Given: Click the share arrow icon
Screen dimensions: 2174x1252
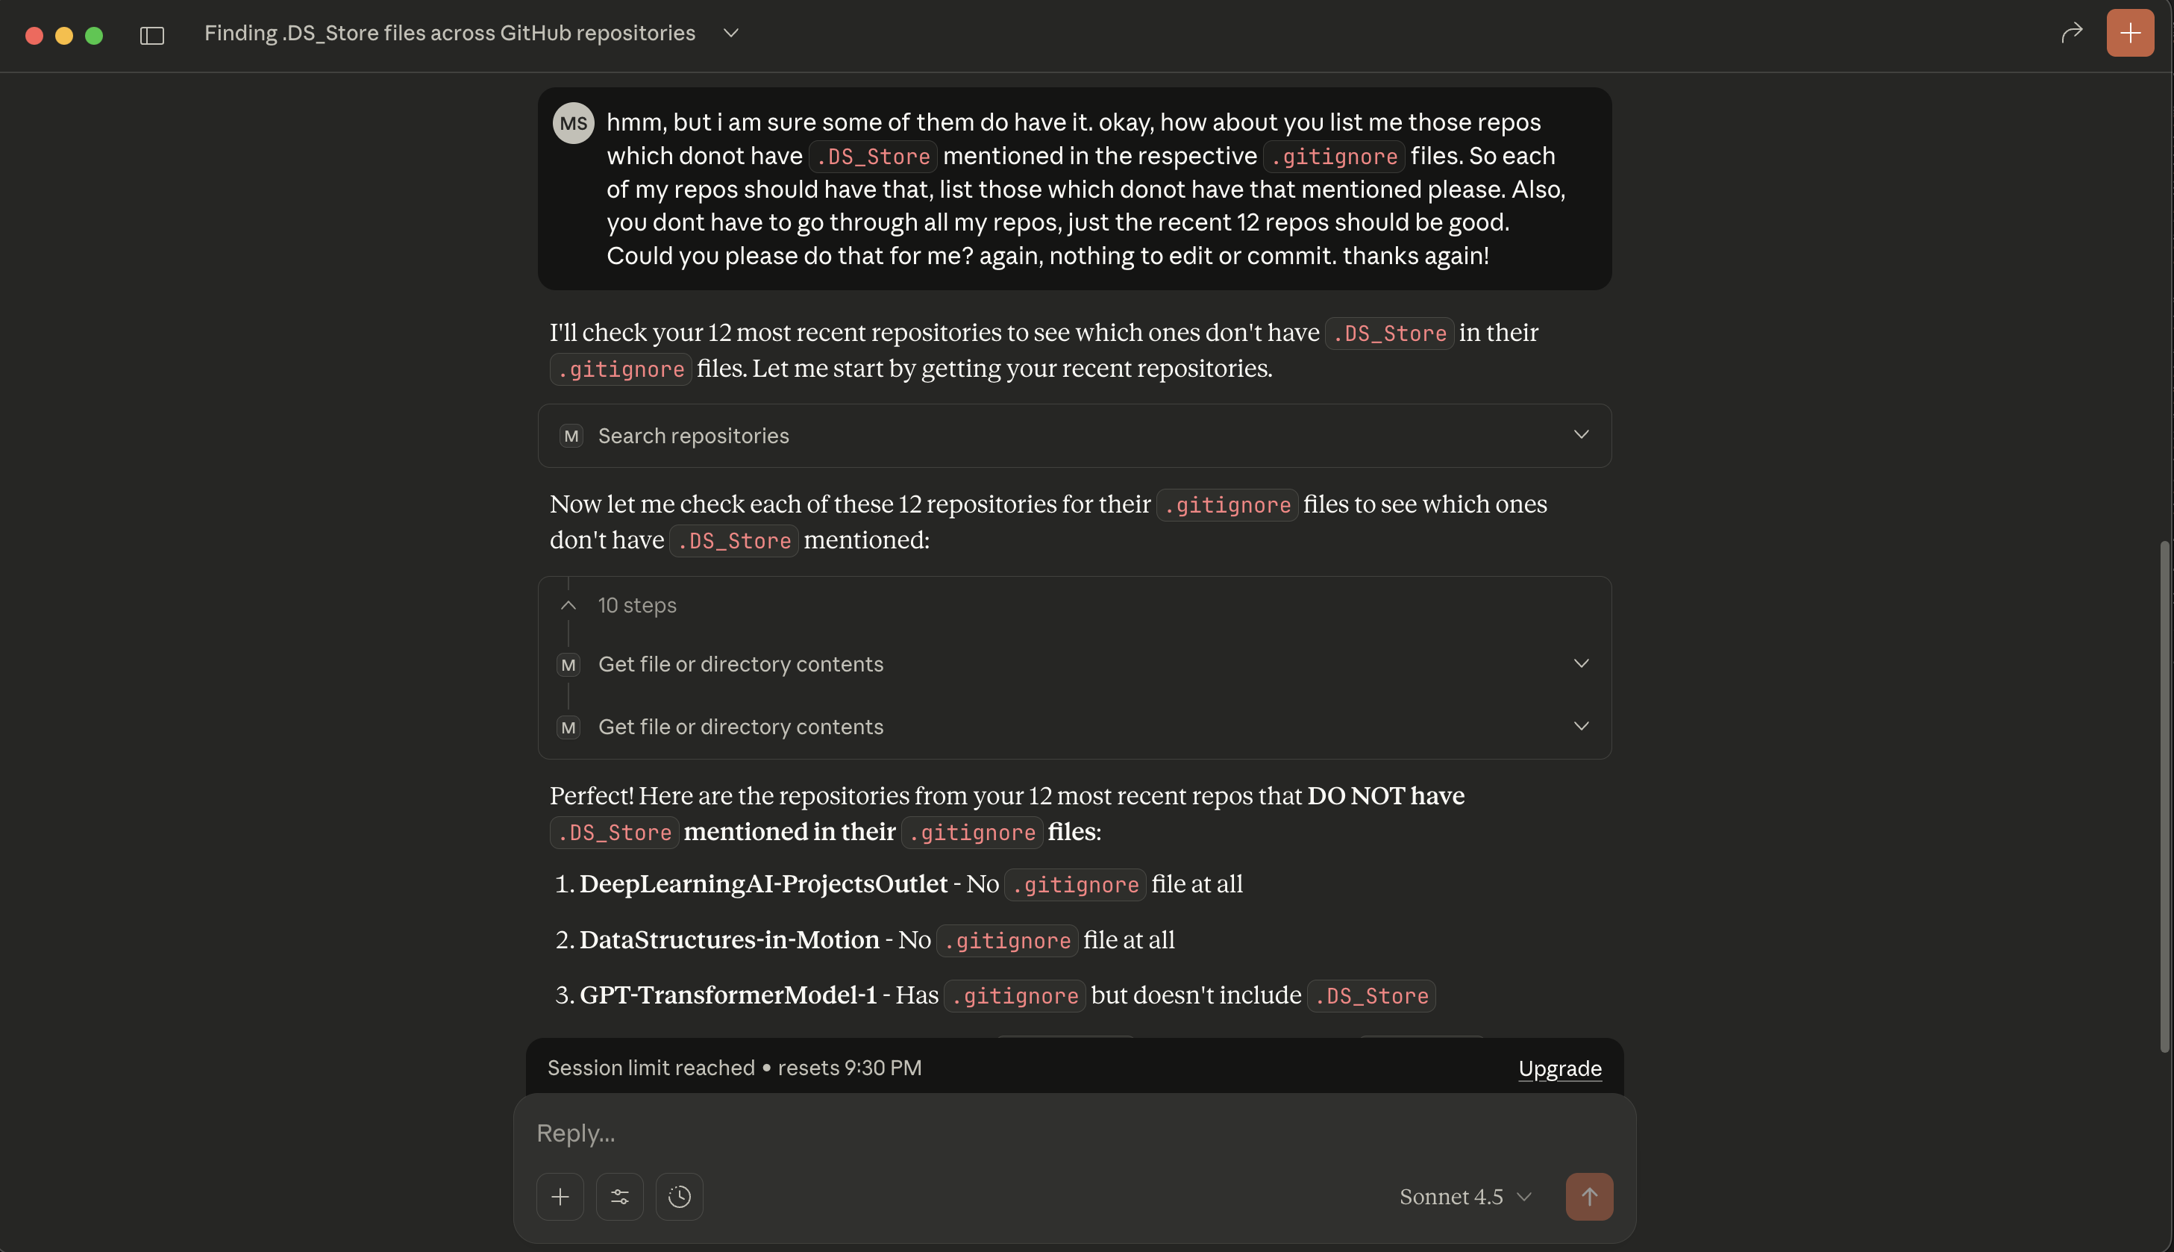Looking at the screenshot, I should click(x=2071, y=33).
